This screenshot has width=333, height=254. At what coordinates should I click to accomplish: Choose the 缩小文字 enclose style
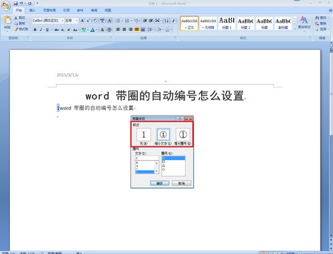[x=163, y=136]
